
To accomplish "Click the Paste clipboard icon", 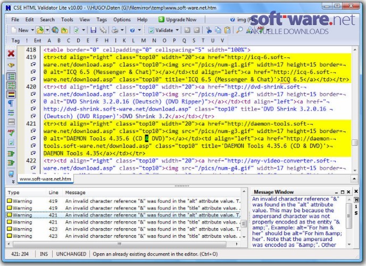I will 227,30.
